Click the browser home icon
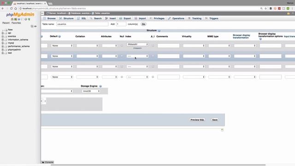Viewport: 295px width, 166px height. point(16,8)
